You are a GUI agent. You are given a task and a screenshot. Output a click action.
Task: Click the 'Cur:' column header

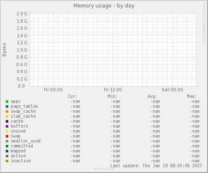pyautogui.click(x=72, y=96)
